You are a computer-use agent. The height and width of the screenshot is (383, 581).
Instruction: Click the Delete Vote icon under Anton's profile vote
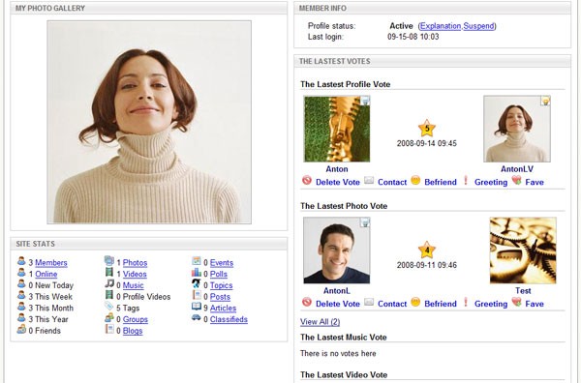(307, 181)
